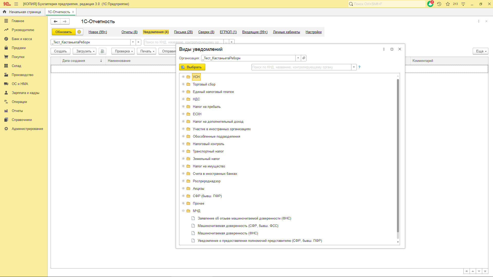This screenshot has height=277, width=493.
Task: Select the Роспpироднадзор folder row
Action: [288, 181]
